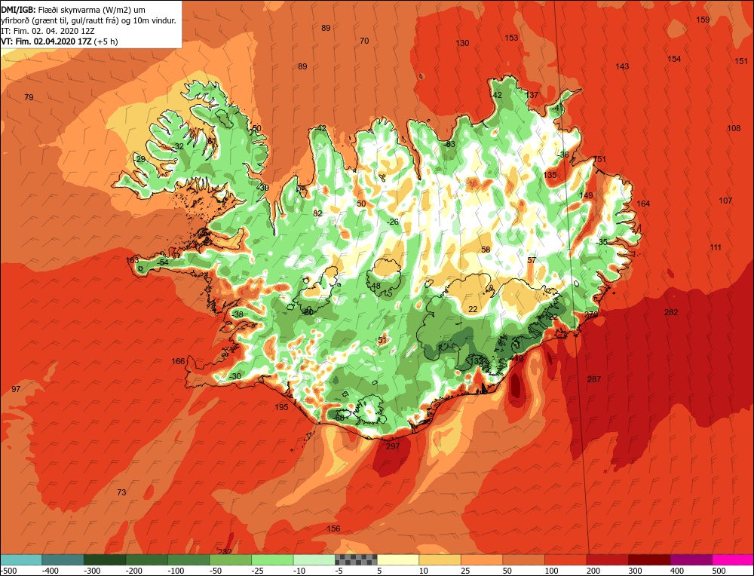Click the map value '164' off the east coast
The width and height of the screenshot is (754, 576).
[643, 204]
